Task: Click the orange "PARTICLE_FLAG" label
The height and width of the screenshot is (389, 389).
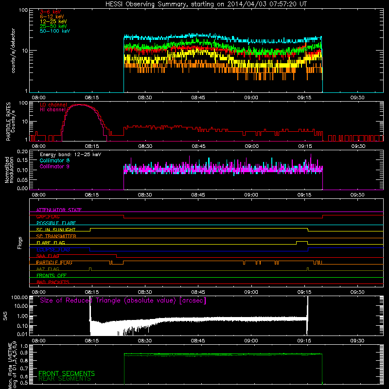Action: 54,263
